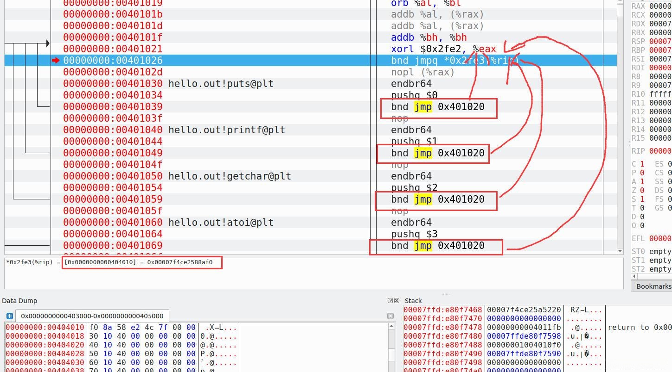Add a new Data Dump tab
Image resolution: width=672 pixels, height=372 pixels.
click(9, 316)
